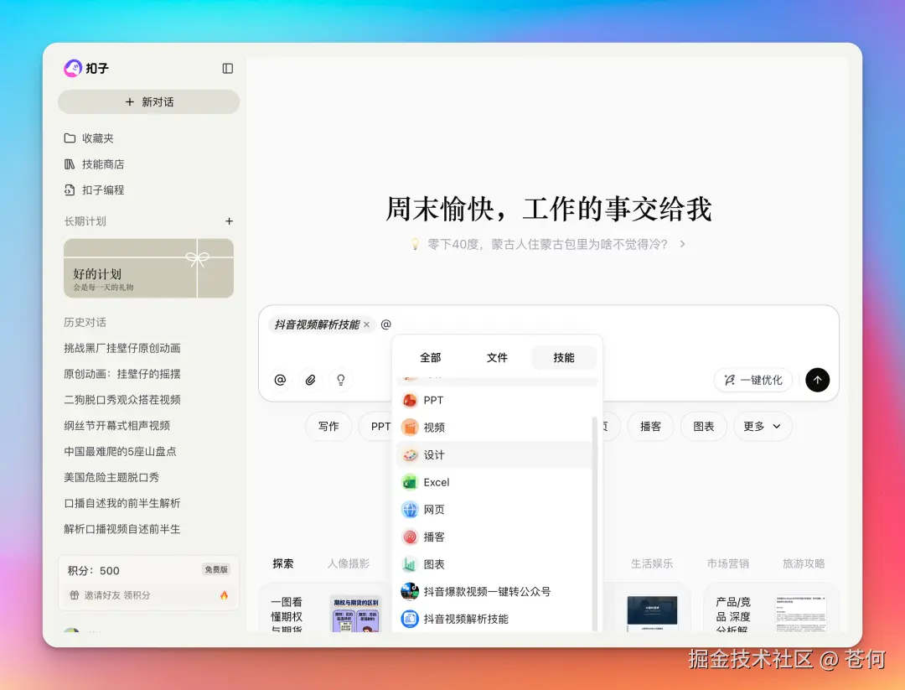
Task: Click the lightbulb inspiration icon
Action: pos(340,380)
